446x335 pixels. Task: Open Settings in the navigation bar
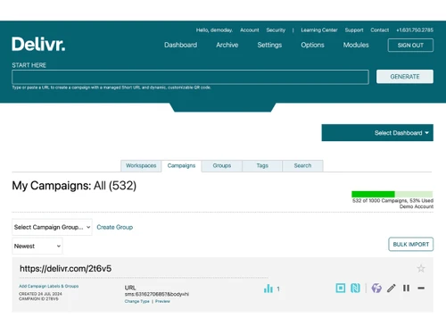pos(269,45)
